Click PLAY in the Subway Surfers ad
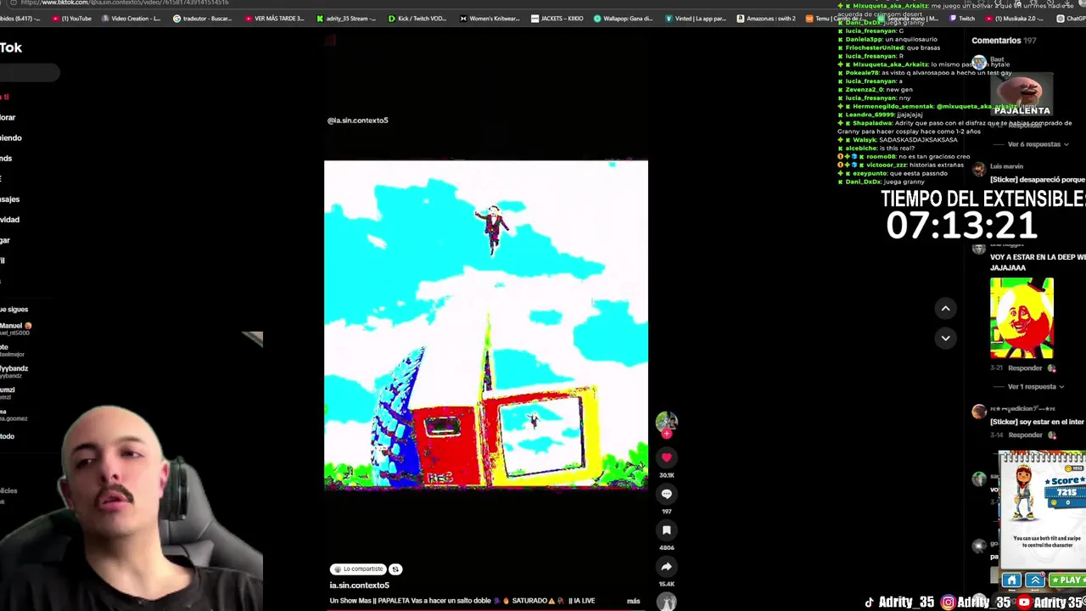1086x611 pixels. click(x=1067, y=580)
